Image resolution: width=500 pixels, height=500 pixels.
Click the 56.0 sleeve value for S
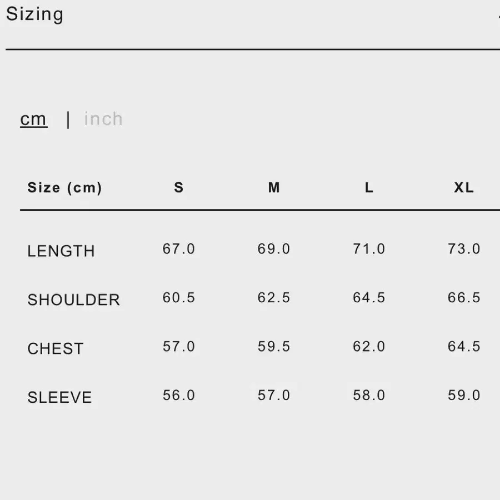178,395
